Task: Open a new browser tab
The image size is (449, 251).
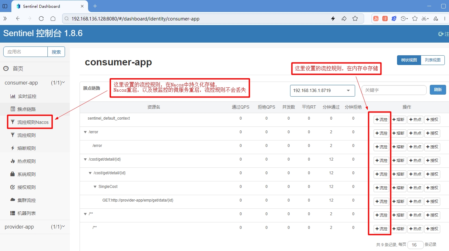Action: (x=95, y=6)
